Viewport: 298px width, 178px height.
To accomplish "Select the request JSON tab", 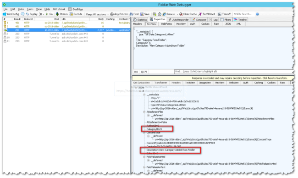I will click(228, 24).
